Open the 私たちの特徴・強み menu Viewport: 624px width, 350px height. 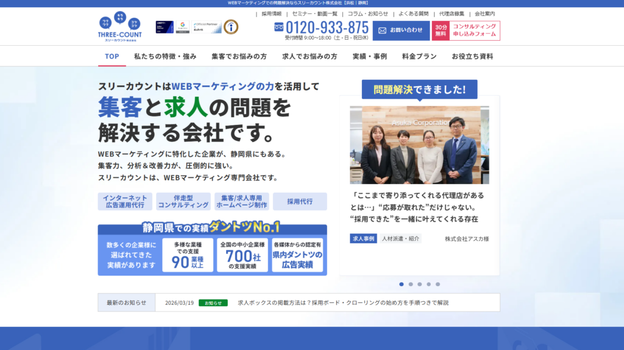[165, 56]
